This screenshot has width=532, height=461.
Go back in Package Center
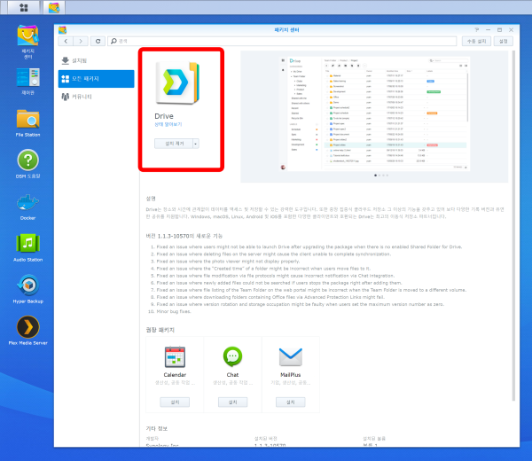66,41
